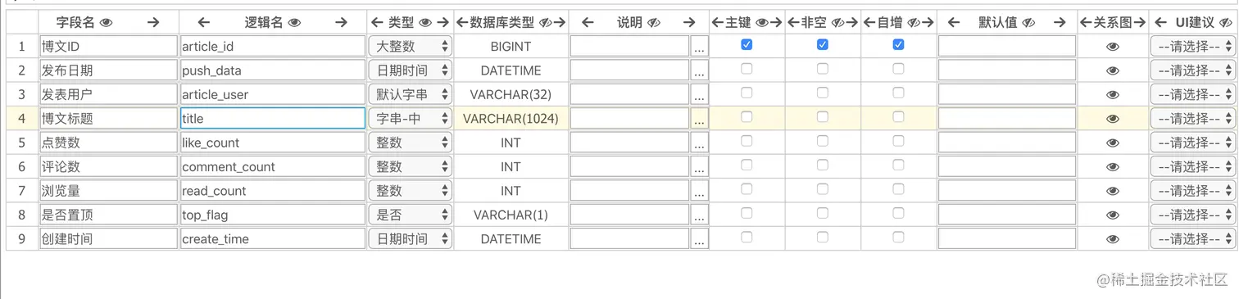
Task: Uncheck the 主键 checkbox for 博文ID
Action: [x=747, y=45]
